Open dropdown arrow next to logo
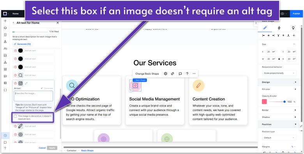Image resolution: width=304 pixels, height=154 pixels. tap(8, 14)
